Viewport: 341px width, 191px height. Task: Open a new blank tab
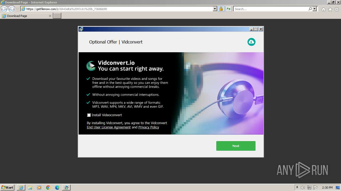pyautogui.click(x=57, y=16)
